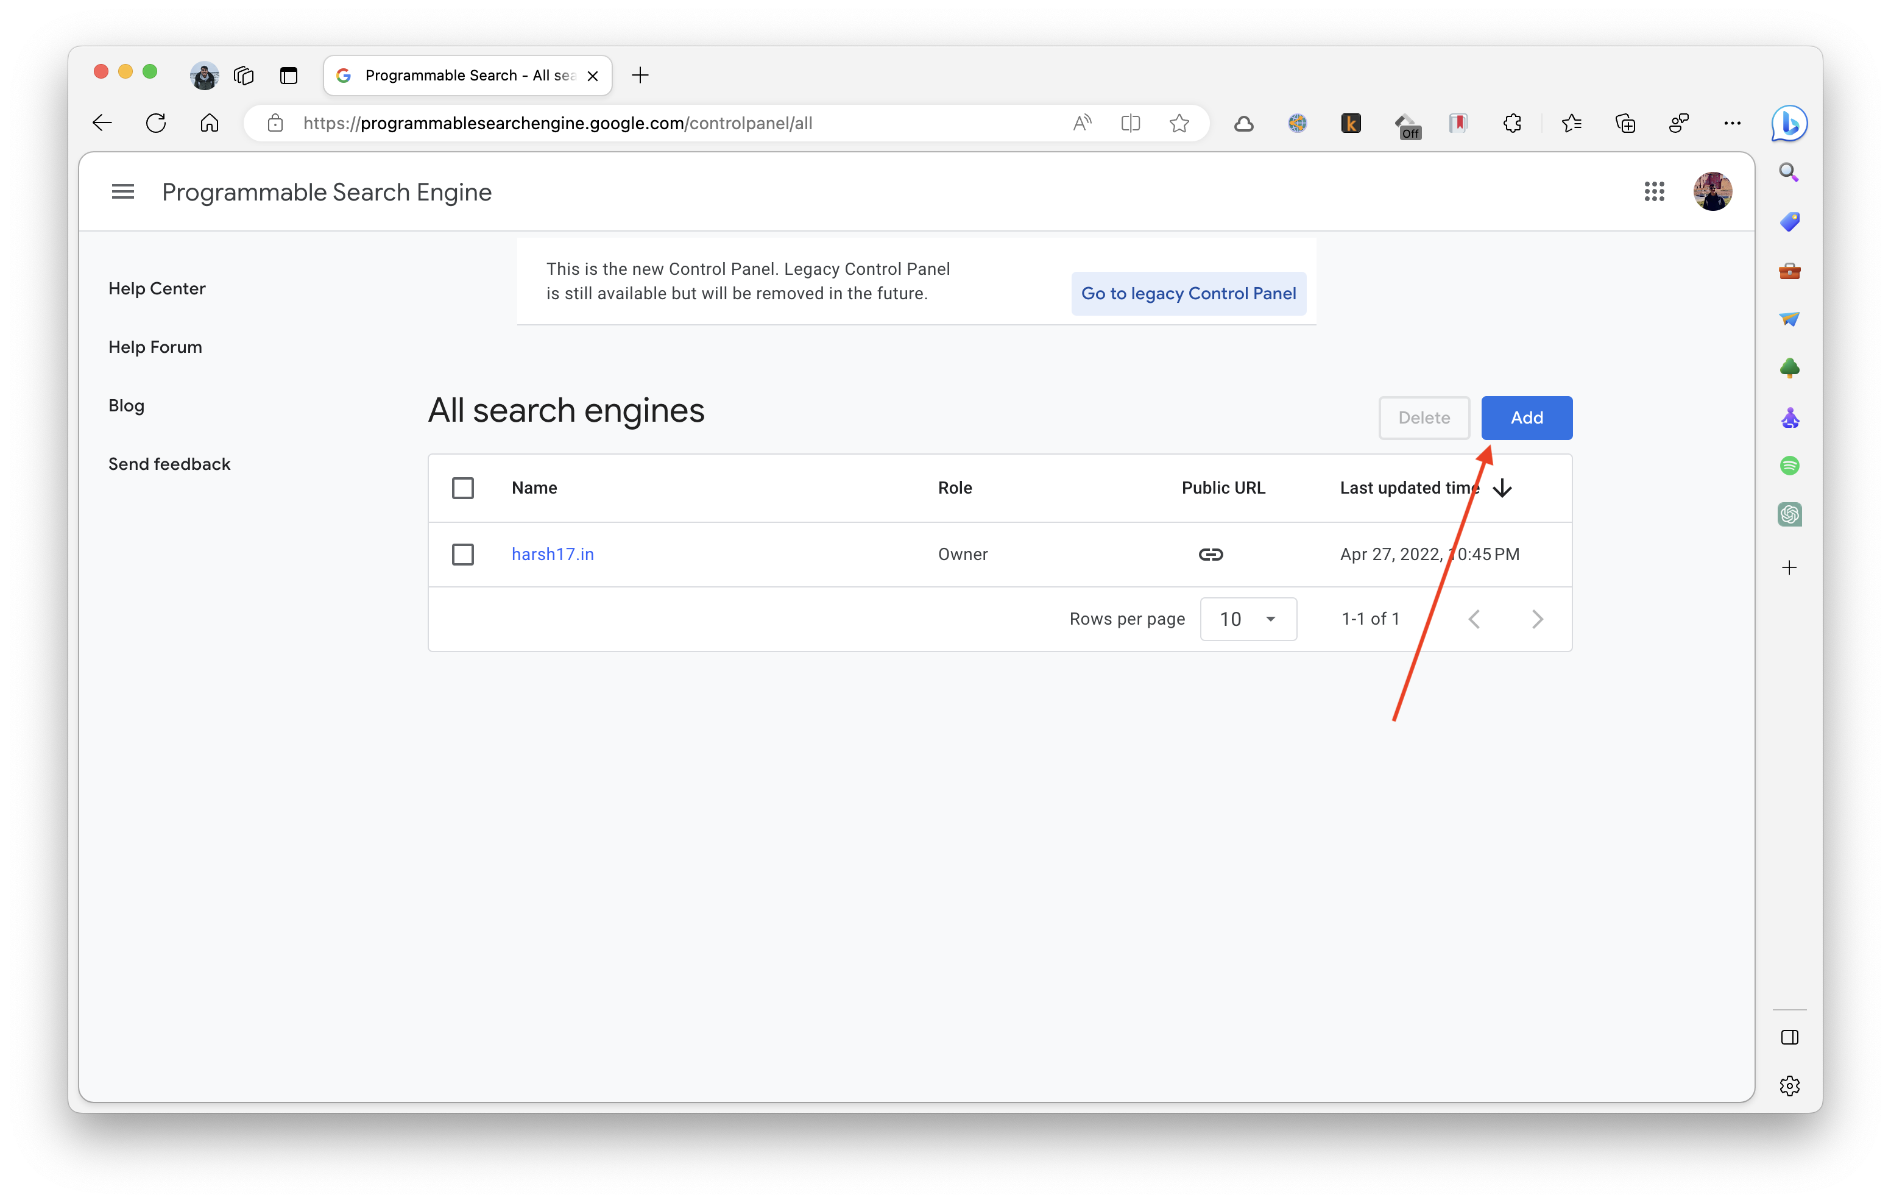The width and height of the screenshot is (1891, 1203).
Task: Add page to favorites star icon
Action: pos(1179,123)
